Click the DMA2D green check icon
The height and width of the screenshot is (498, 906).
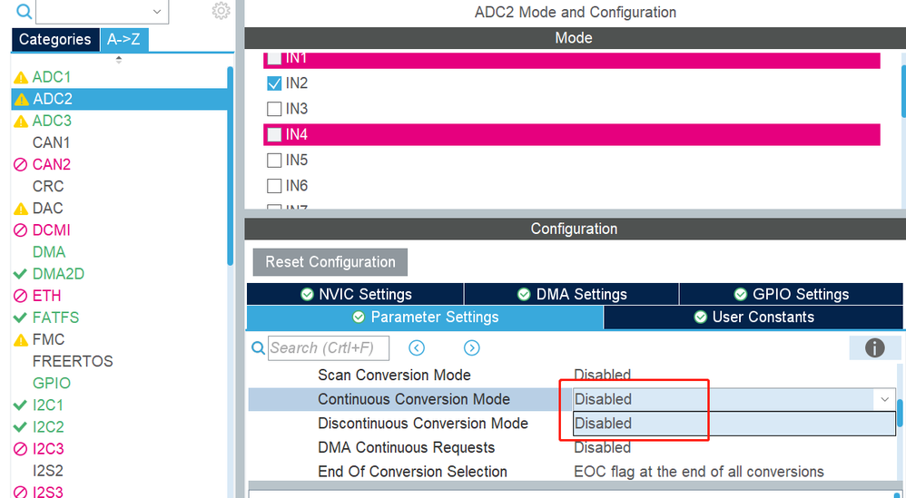20,274
